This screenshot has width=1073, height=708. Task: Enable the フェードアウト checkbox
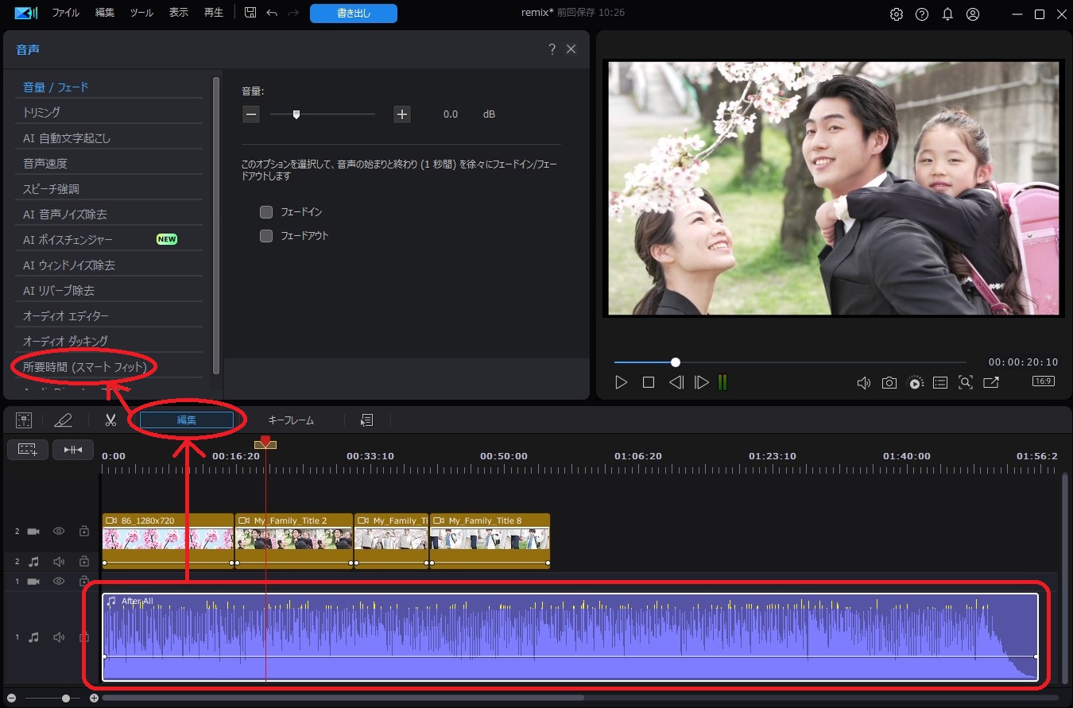point(266,236)
